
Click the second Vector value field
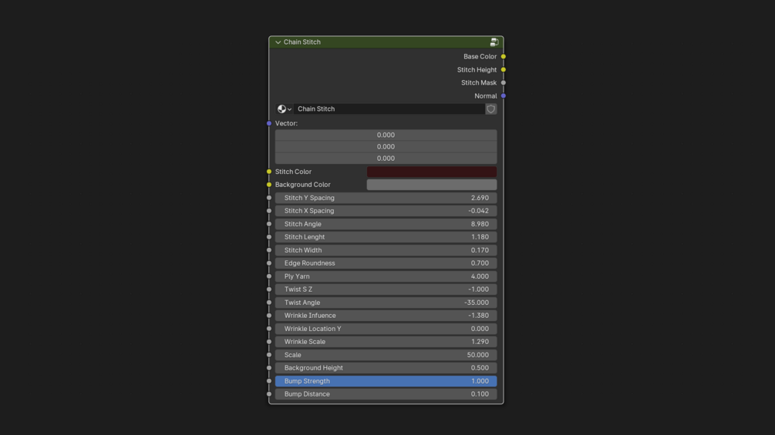tap(386, 146)
